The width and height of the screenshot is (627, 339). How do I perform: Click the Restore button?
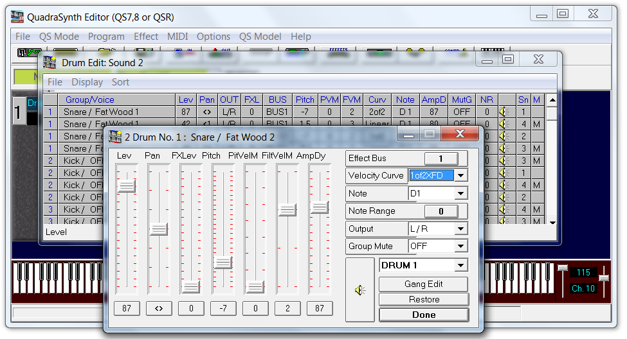(424, 299)
